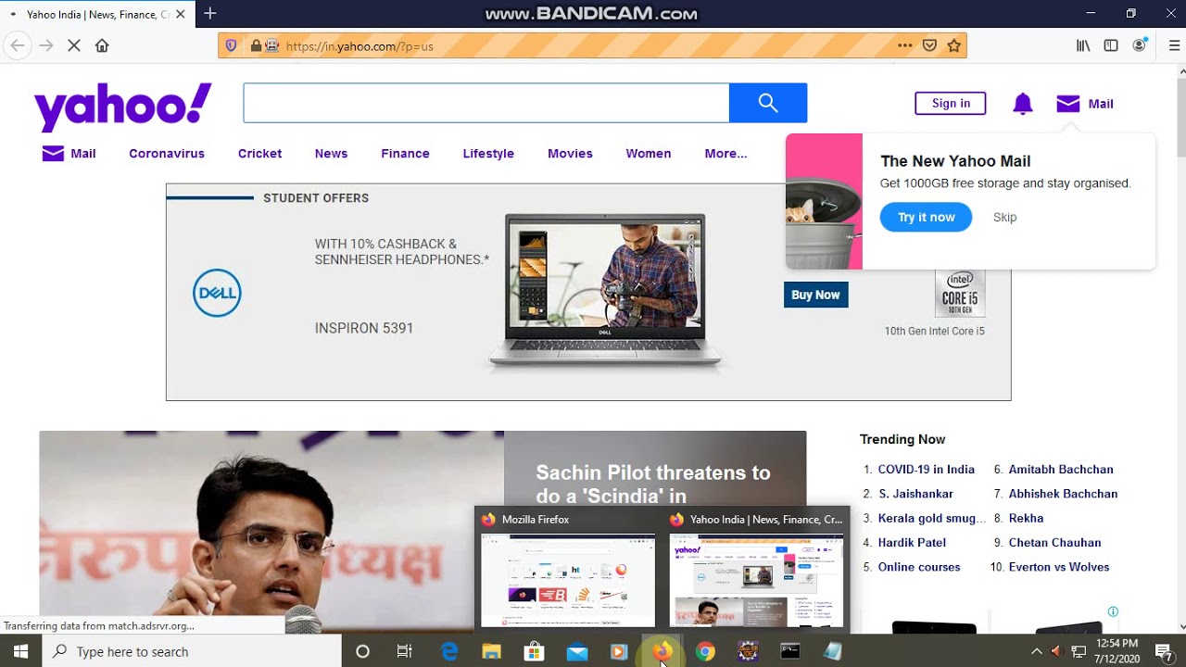Click the back navigation arrow
Screen dimensions: 1186x667
click(x=17, y=45)
